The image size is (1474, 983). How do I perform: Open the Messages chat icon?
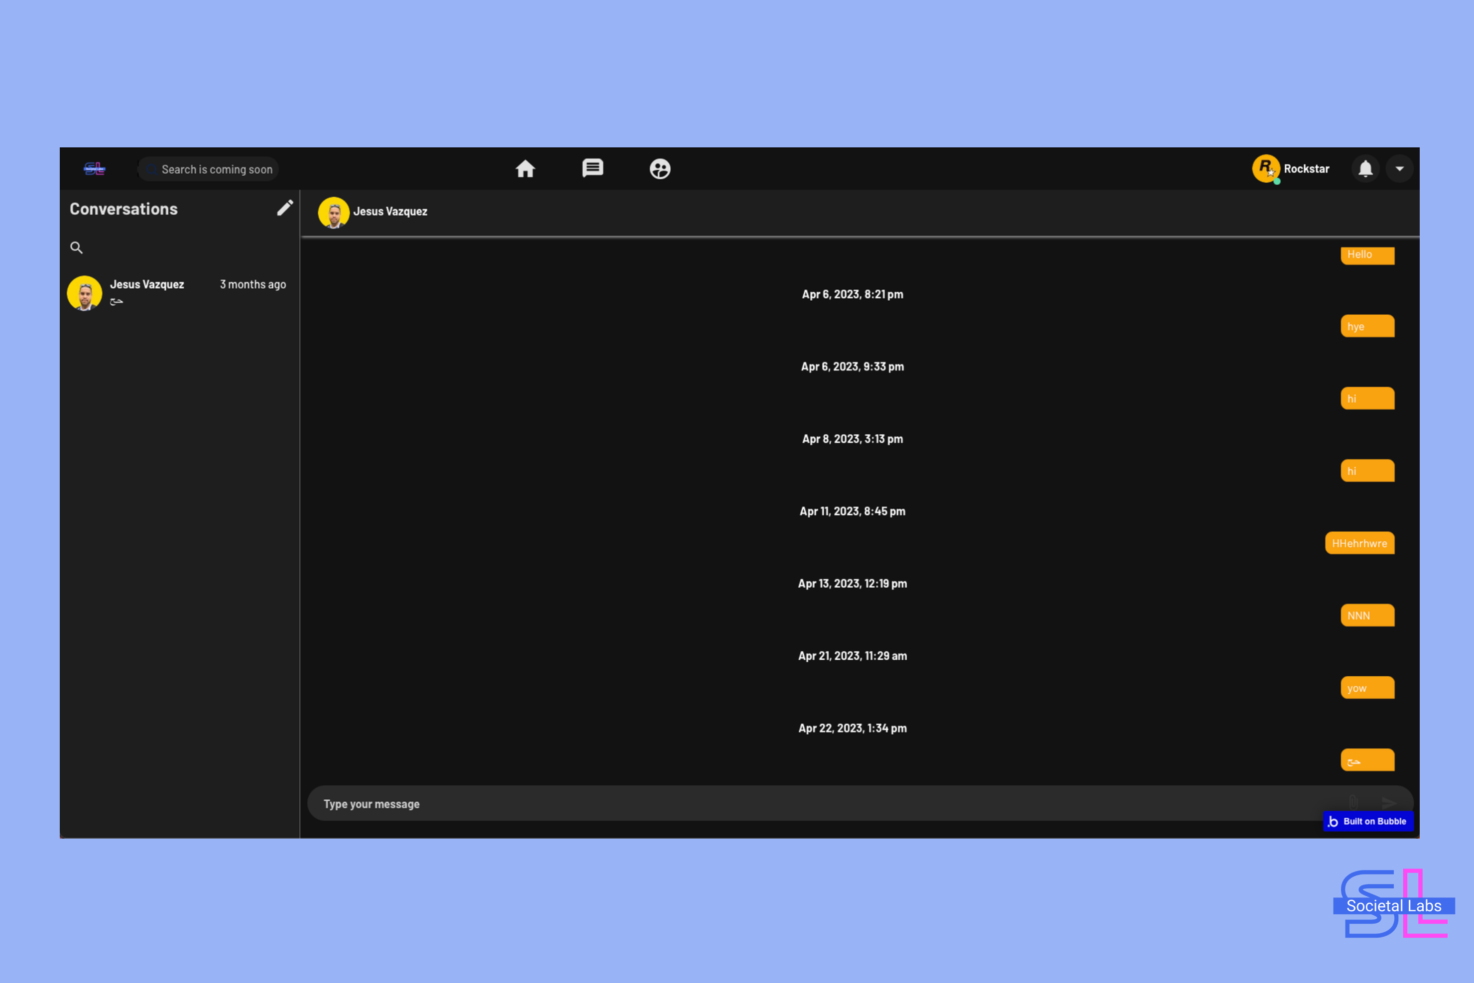[592, 168]
